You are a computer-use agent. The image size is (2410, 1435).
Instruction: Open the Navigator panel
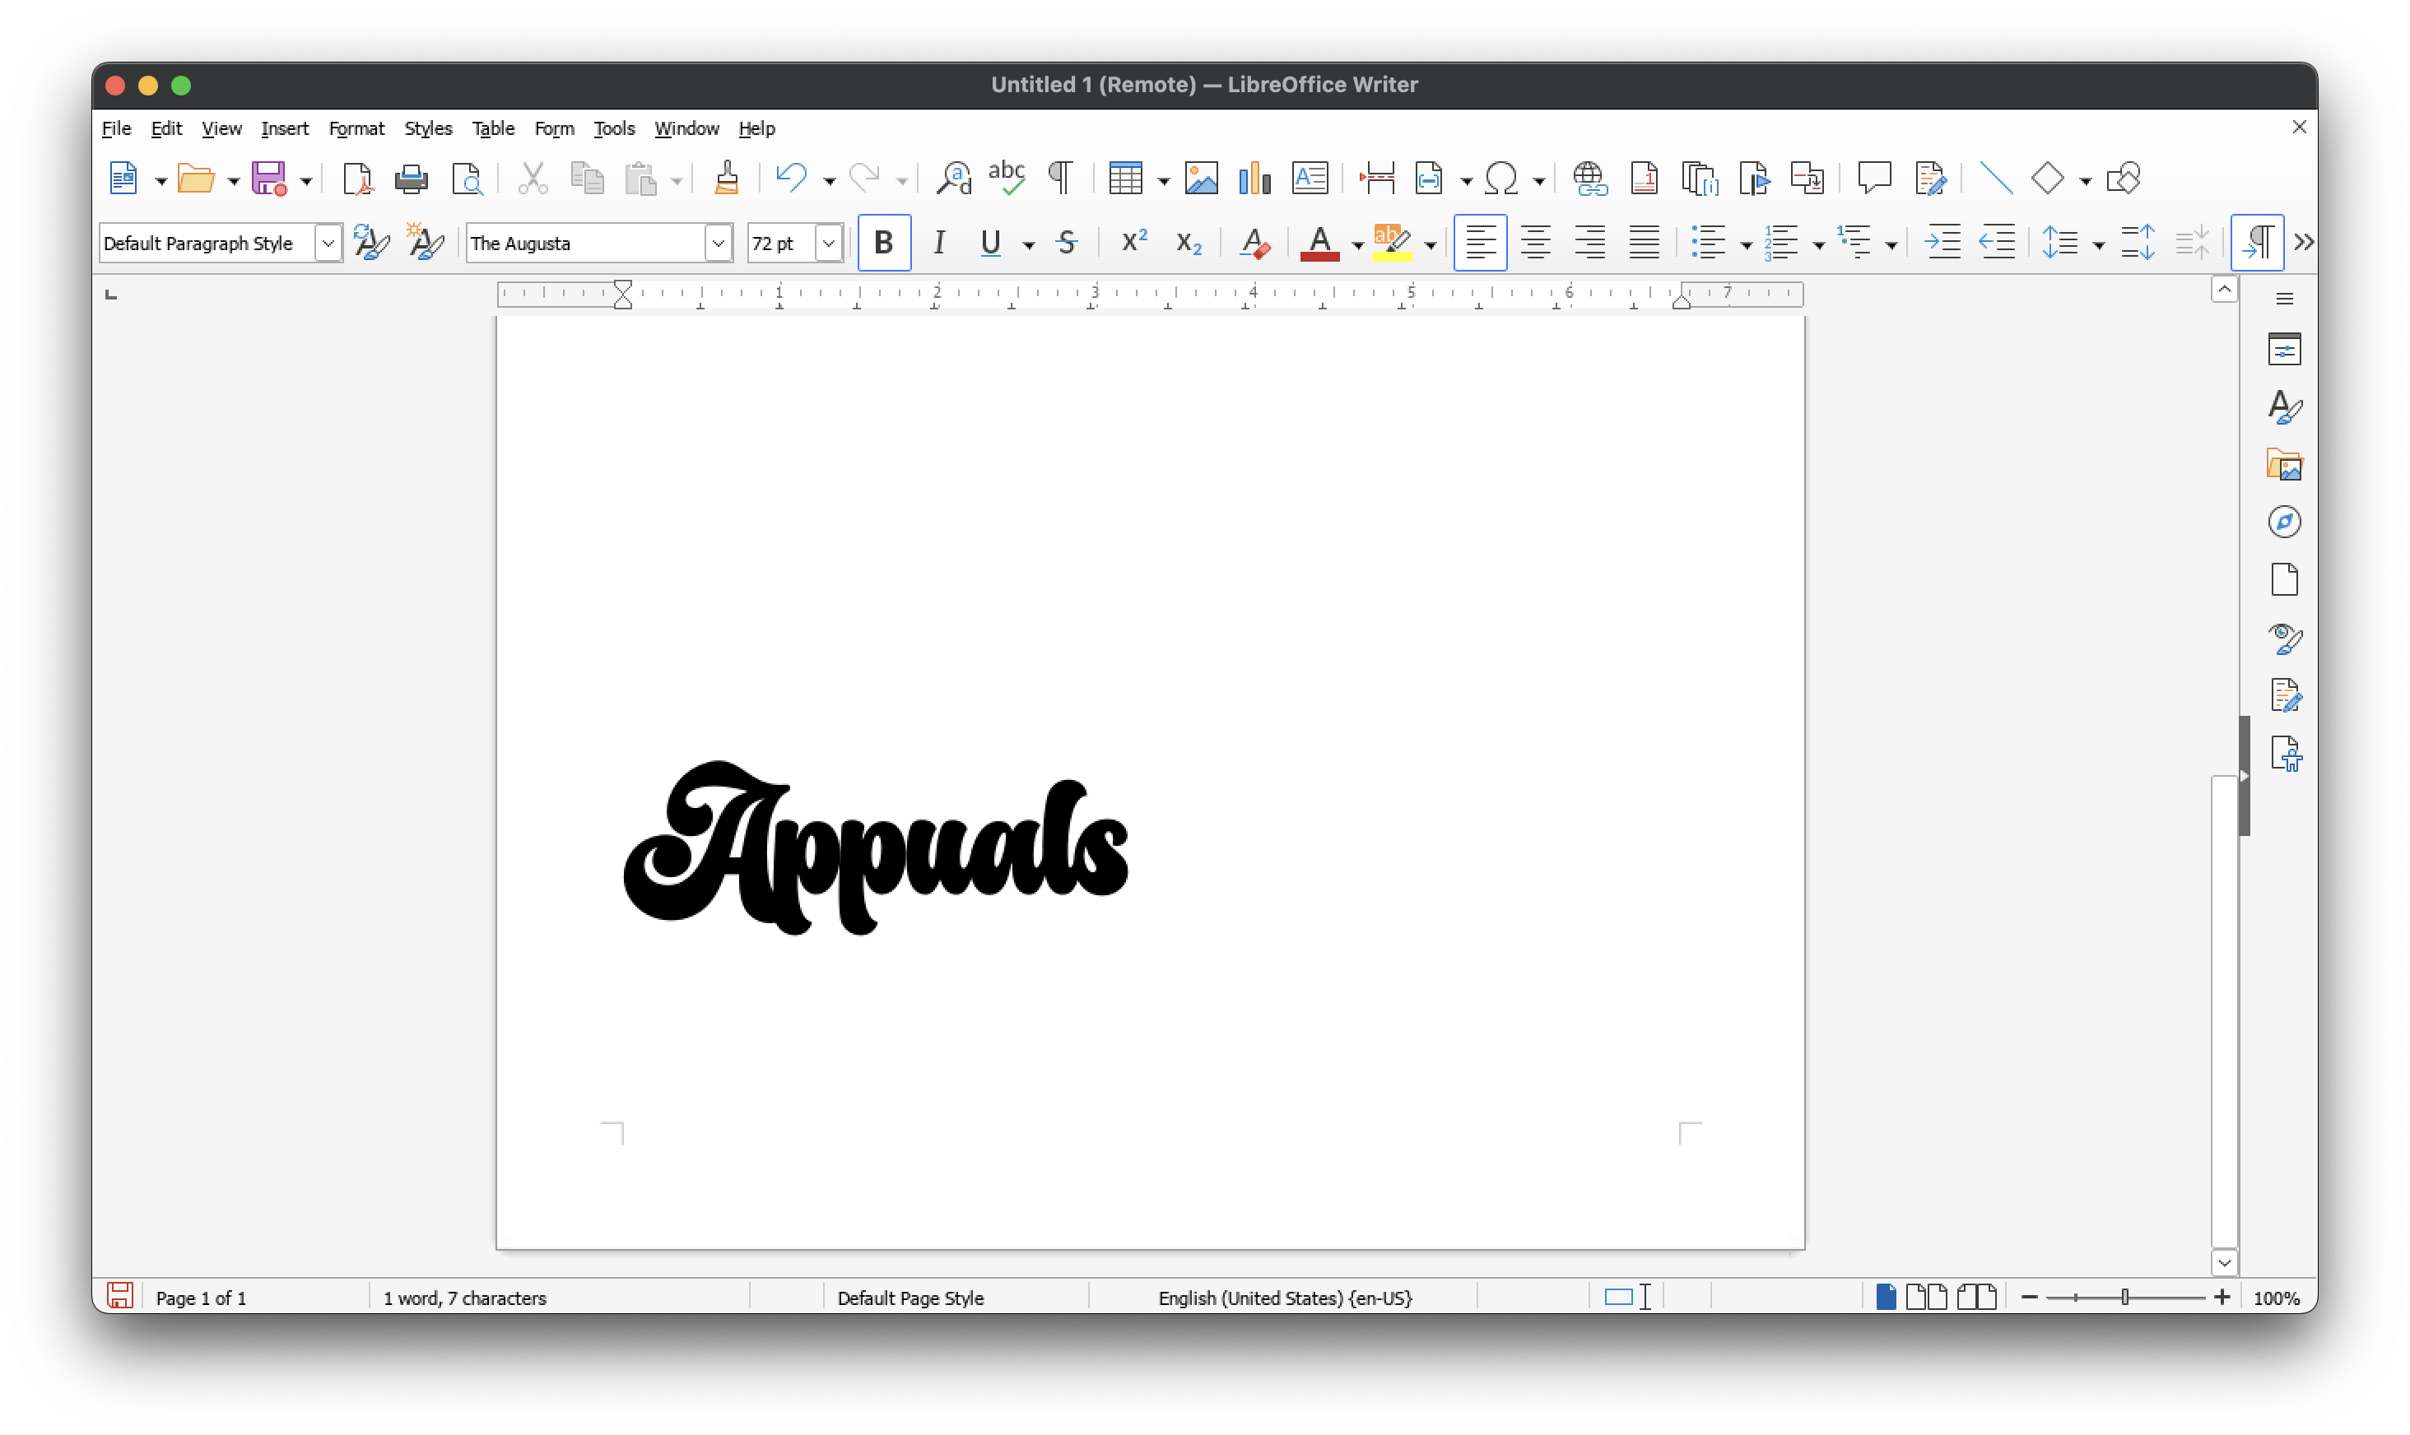[2285, 522]
